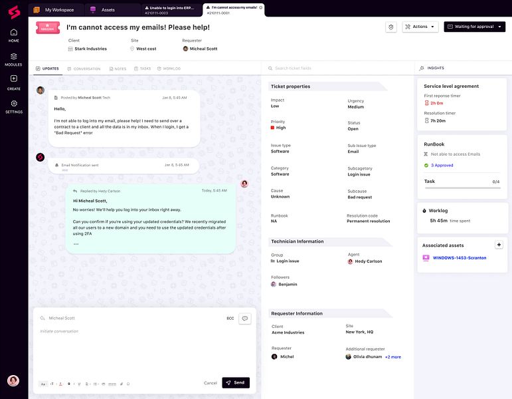Open Modules from the sidebar
The image size is (512, 399).
coord(14,60)
